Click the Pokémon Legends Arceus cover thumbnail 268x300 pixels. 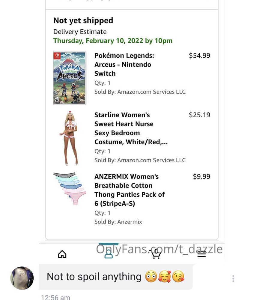[x=70, y=78]
